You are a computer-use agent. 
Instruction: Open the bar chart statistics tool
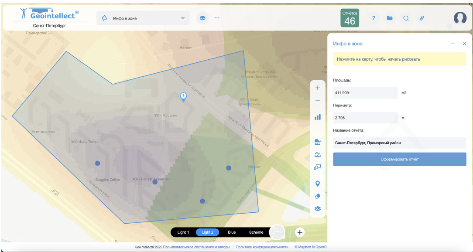(318, 117)
